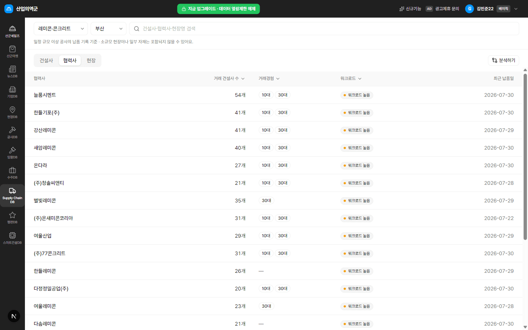Screen dimensions: 528x330
Task: Switch to the 현장 tab
Action: (91, 60)
